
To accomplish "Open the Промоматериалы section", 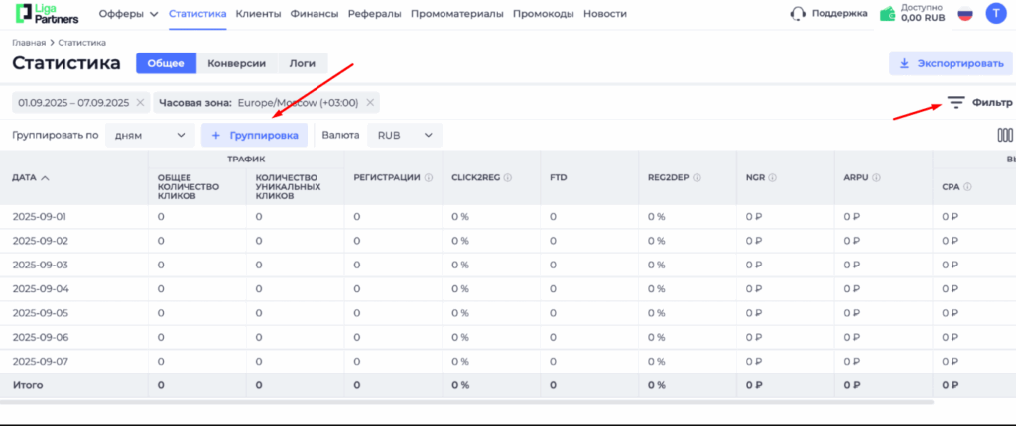I will pyautogui.click(x=456, y=14).
